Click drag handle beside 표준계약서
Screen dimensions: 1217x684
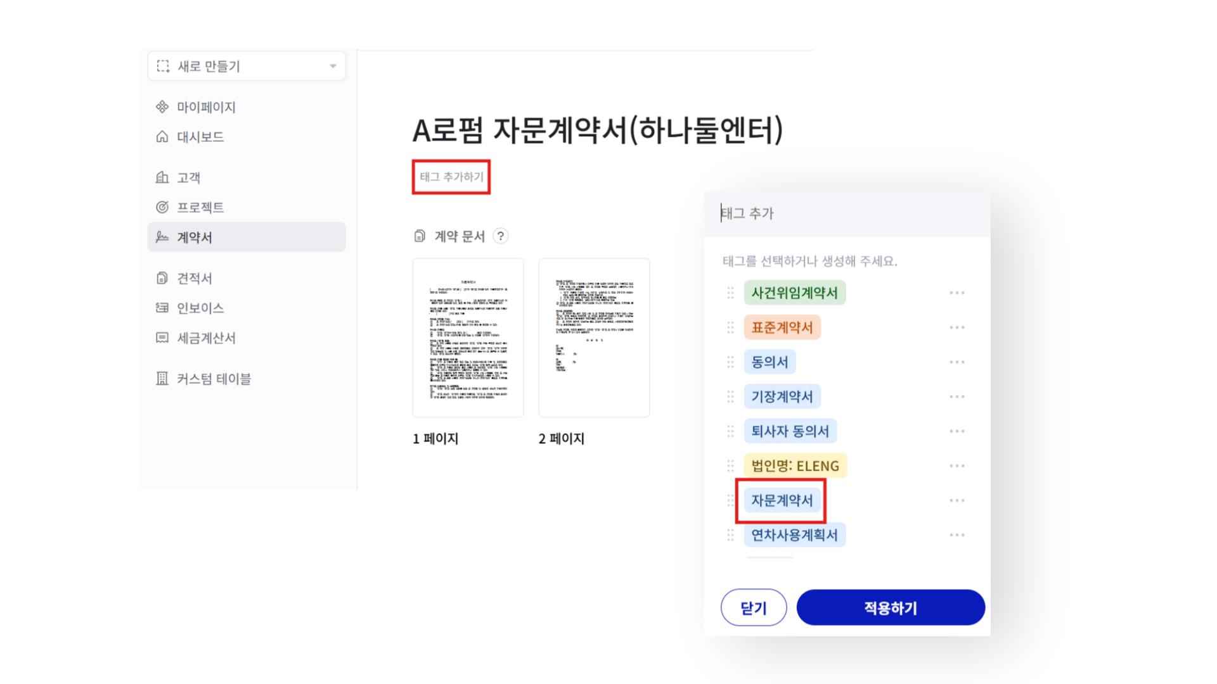pyautogui.click(x=730, y=327)
